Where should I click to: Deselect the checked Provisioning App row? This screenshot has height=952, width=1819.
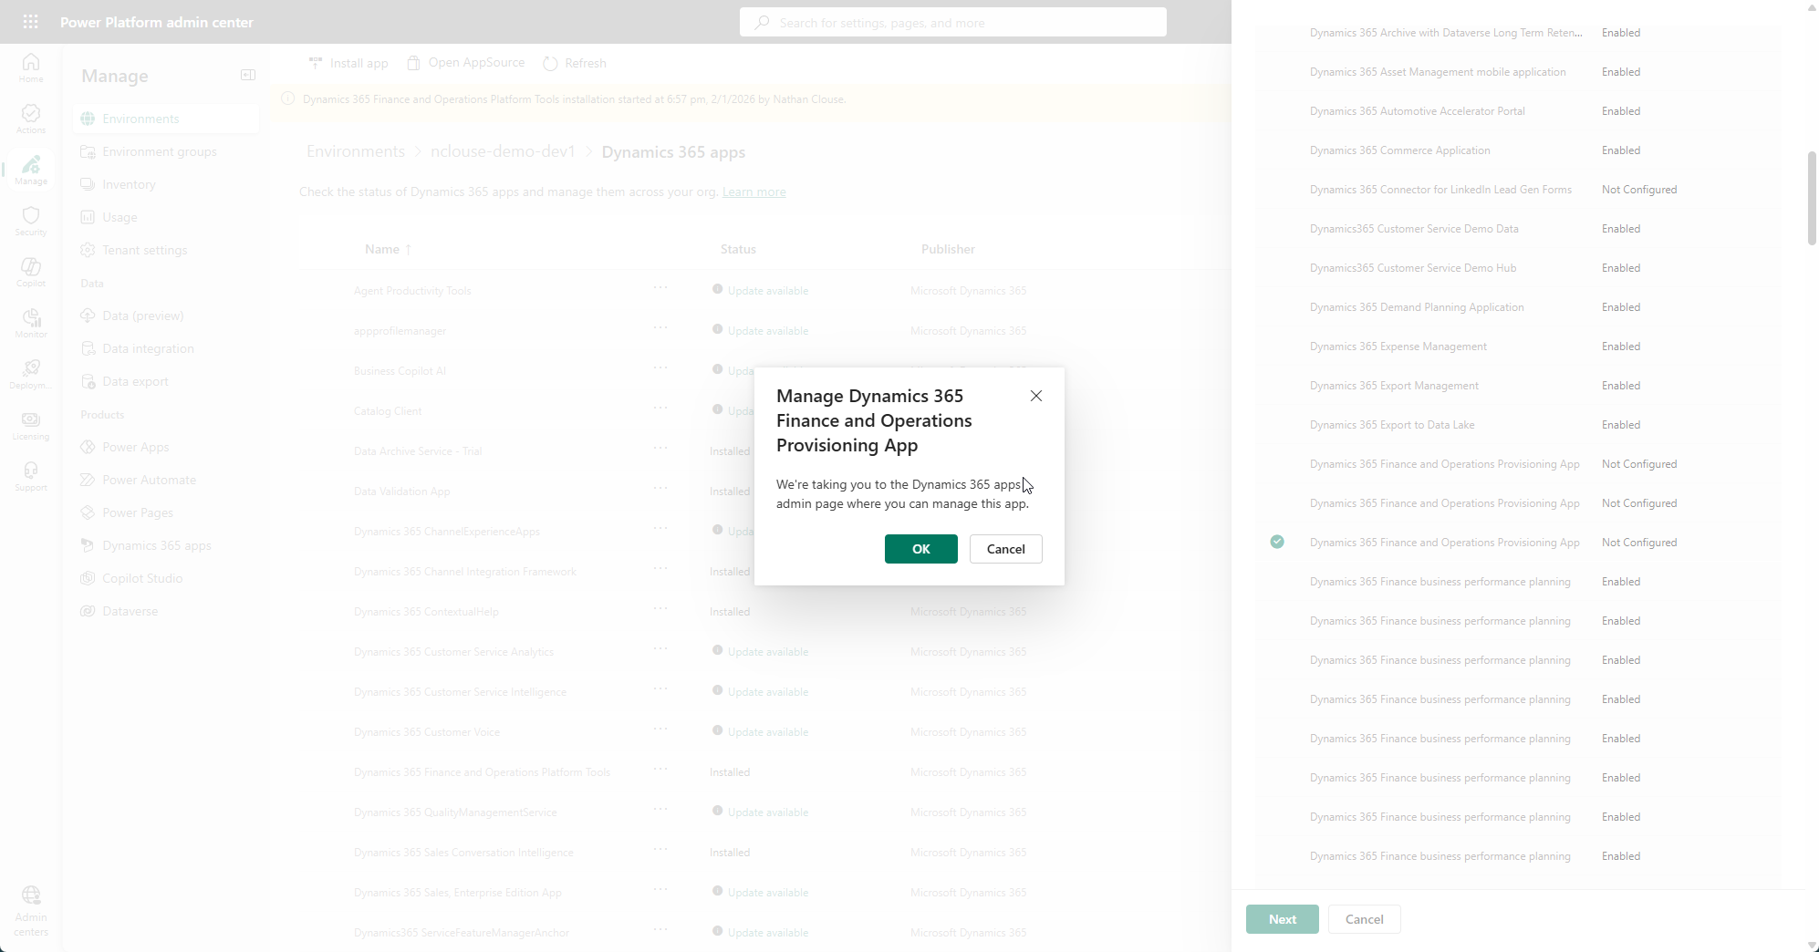click(1277, 542)
